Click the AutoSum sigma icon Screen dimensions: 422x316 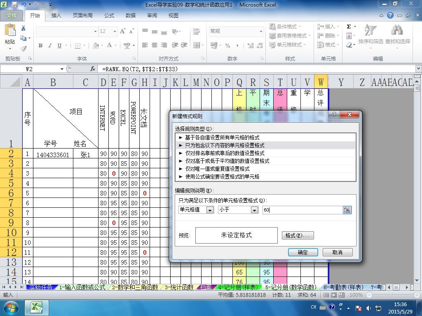[349, 26]
